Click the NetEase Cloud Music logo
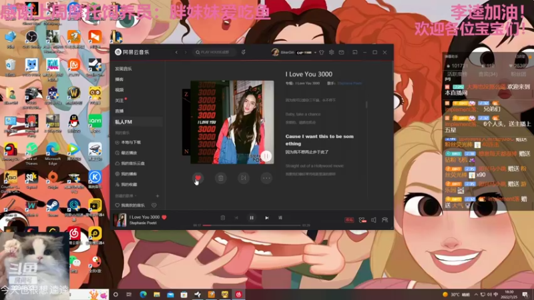Screen dimensions: 534x300 pyautogui.click(x=132, y=52)
